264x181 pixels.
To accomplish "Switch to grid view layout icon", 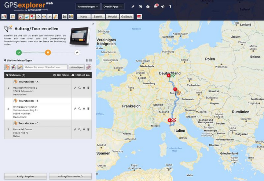I will [x=91, y=60].
